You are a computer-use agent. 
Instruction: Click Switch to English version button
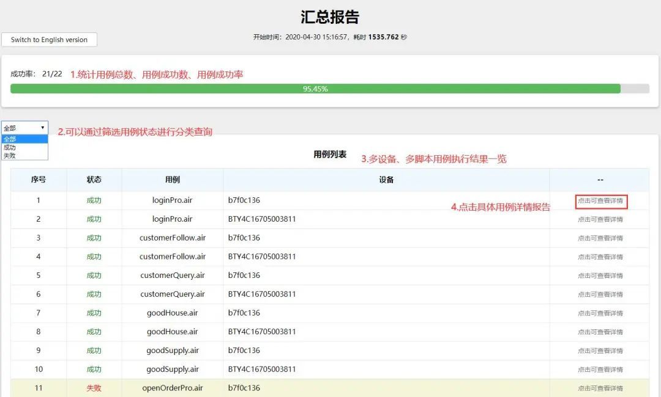click(49, 40)
